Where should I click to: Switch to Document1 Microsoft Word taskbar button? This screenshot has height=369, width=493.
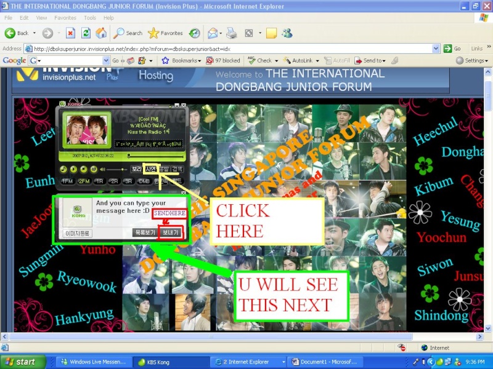pyautogui.click(x=325, y=362)
